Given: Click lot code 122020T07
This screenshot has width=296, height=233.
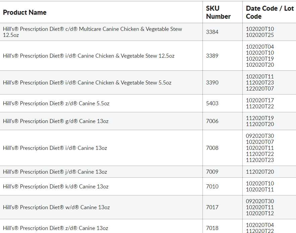Looking at the screenshot, I should (x=260, y=89).
